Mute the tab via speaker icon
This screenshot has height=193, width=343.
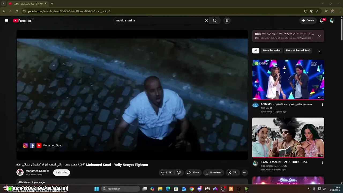tap(42, 4)
